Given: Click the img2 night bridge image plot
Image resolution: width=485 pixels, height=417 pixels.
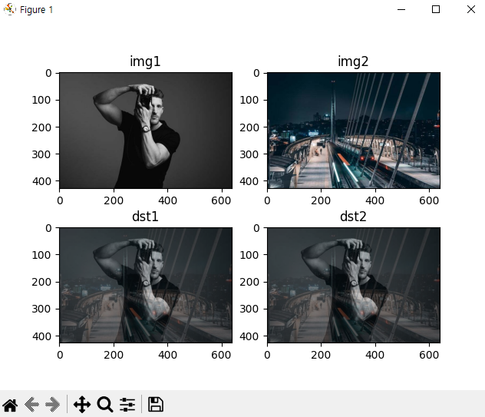Looking at the screenshot, I should 354,131.
